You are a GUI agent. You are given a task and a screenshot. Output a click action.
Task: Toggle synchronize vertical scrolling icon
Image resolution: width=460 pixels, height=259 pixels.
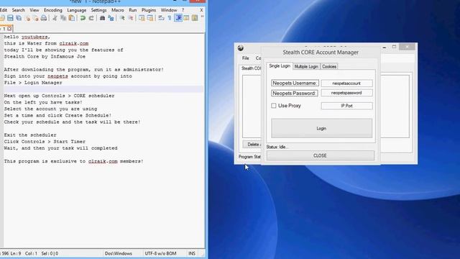click(142, 18)
